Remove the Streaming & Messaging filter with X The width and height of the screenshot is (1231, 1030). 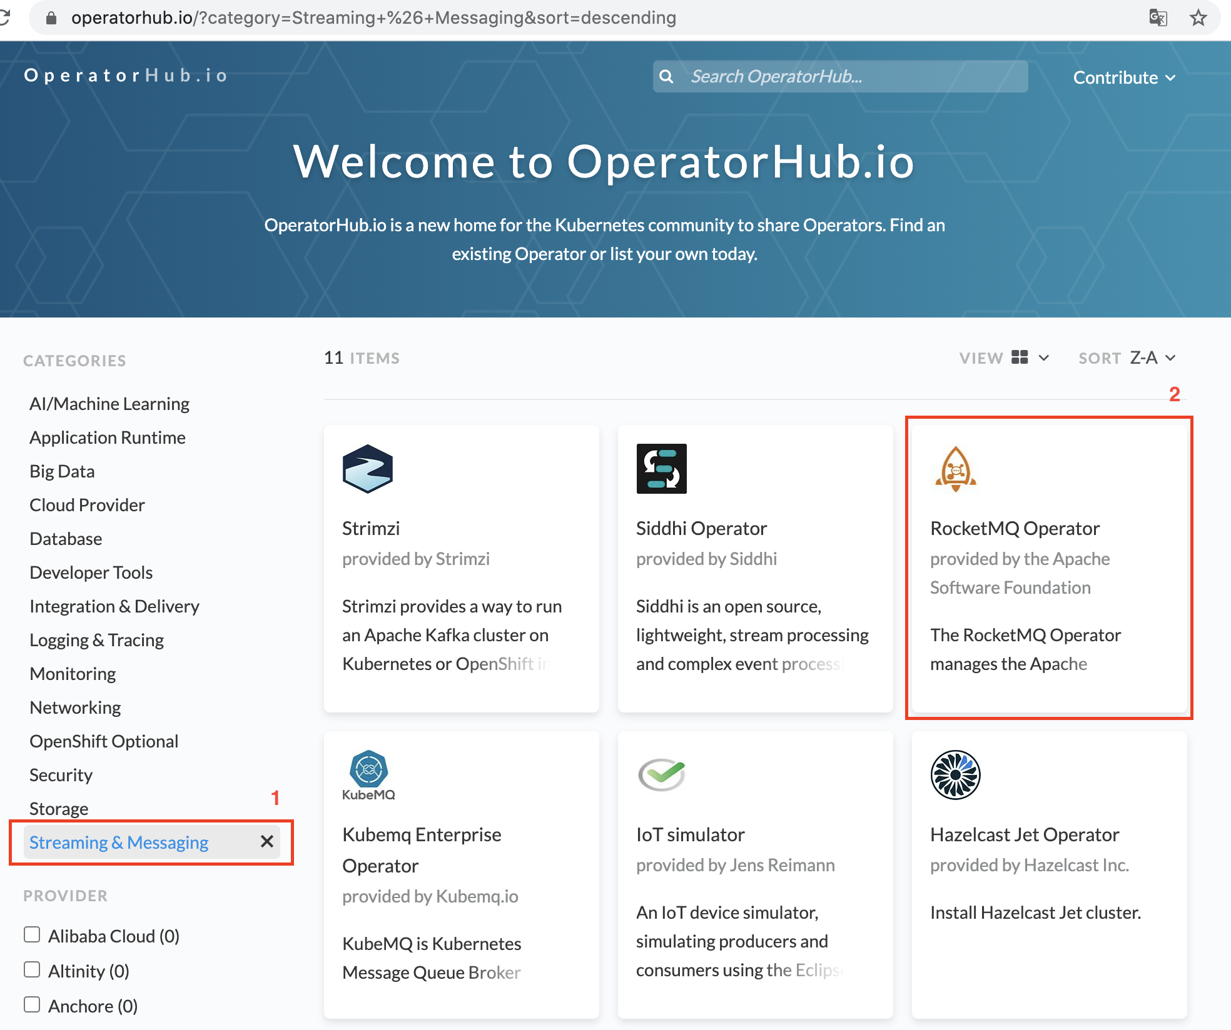(x=267, y=841)
